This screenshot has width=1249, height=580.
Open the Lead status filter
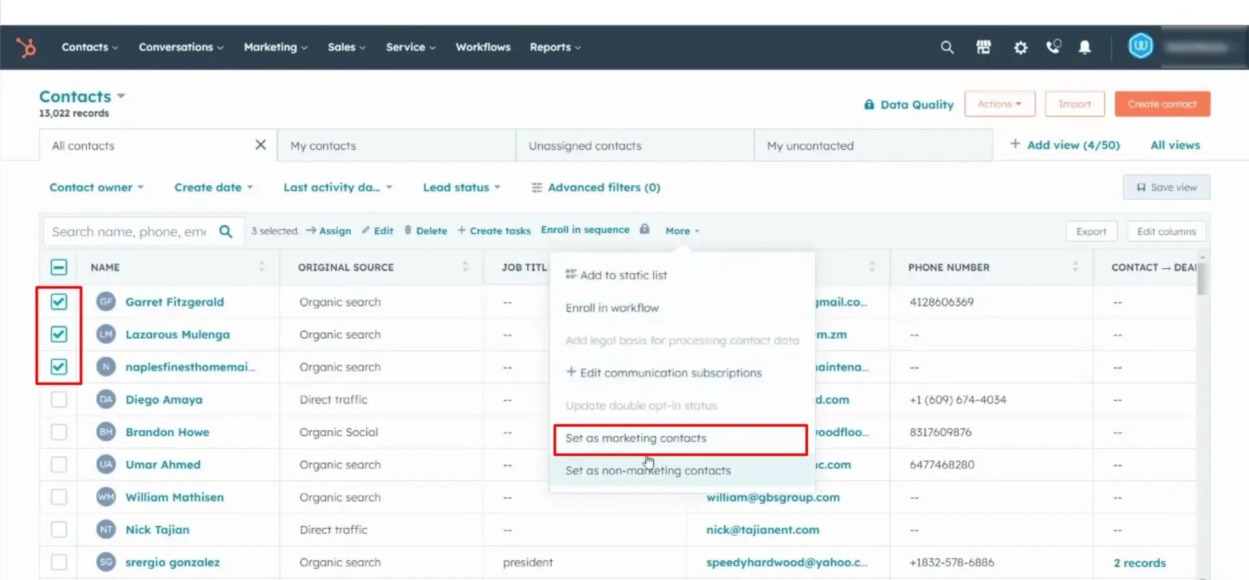[x=461, y=187]
